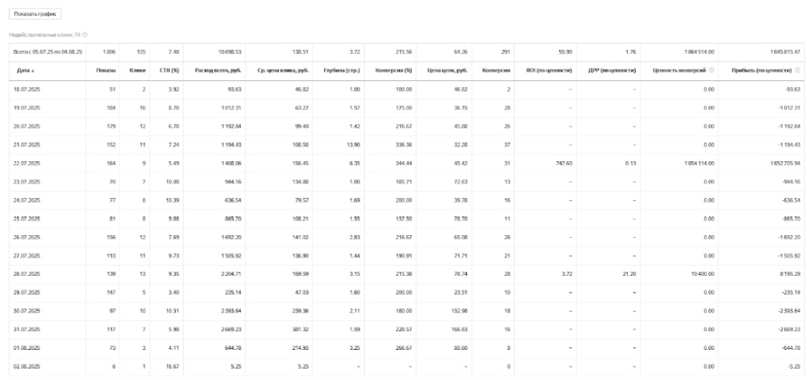
Task: Click average click price 239.36
Action: (x=300, y=311)
